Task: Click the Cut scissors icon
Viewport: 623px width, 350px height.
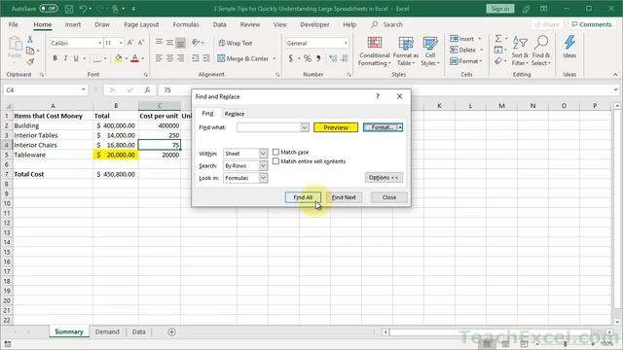Action: (x=30, y=40)
